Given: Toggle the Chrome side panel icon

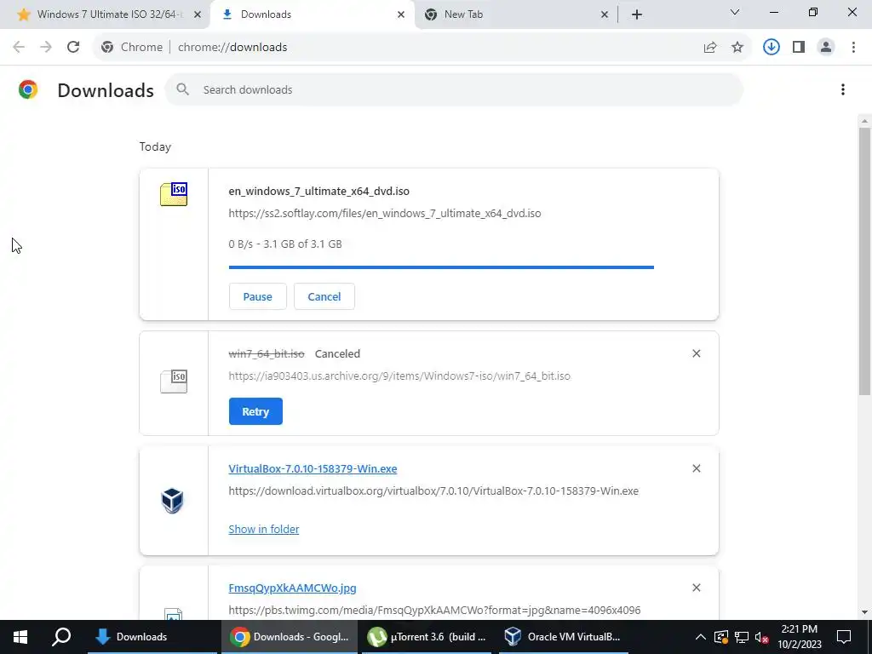Looking at the screenshot, I should coord(799,47).
